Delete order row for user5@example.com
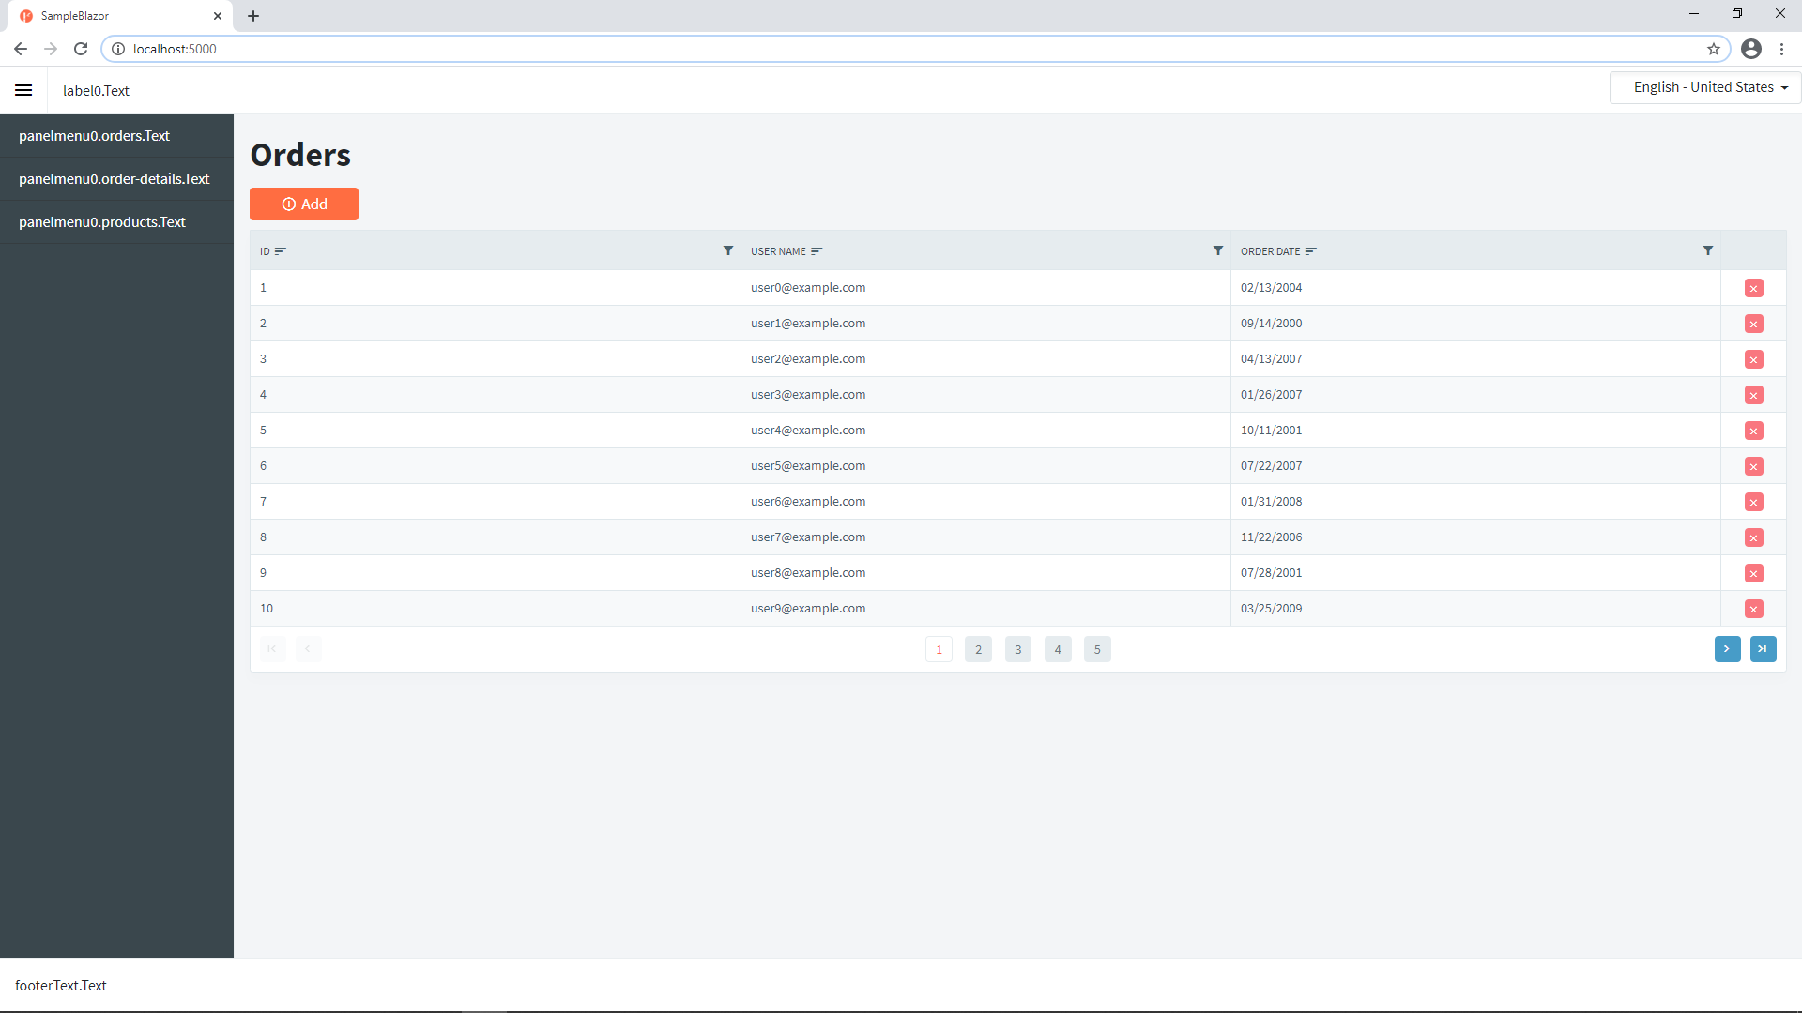The width and height of the screenshot is (1802, 1013). click(1753, 466)
